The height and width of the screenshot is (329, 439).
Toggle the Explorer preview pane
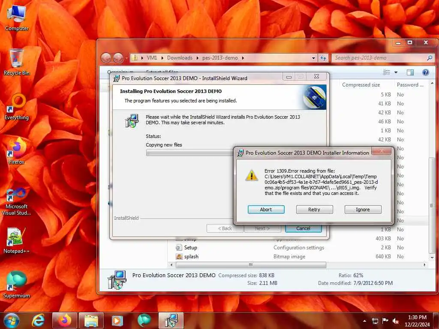pyautogui.click(x=410, y=72)
